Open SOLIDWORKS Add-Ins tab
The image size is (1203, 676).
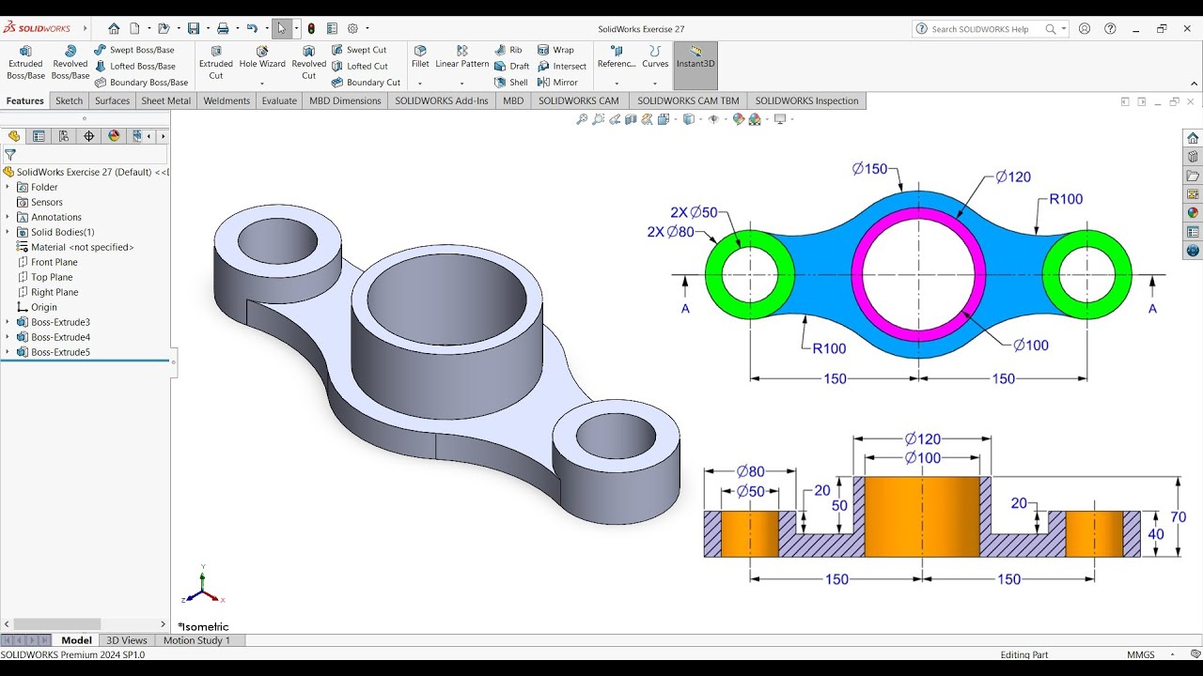[442, 100]
